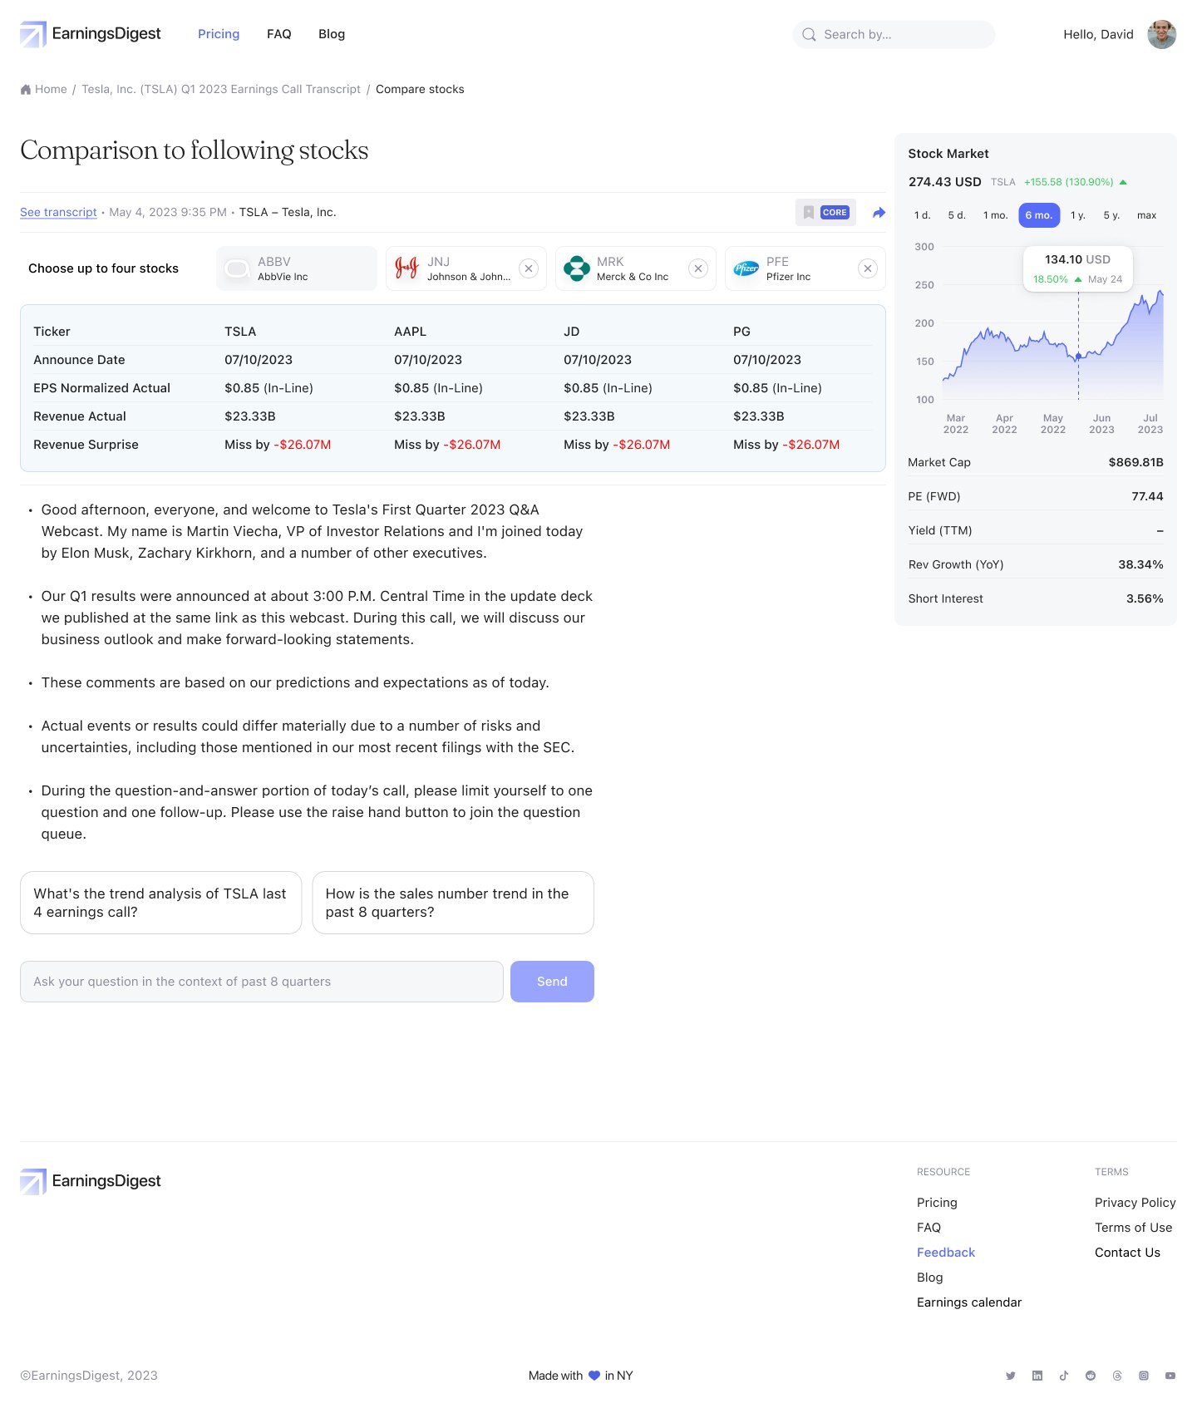Viewport: 1197px width, 1403px height.
Task: Select the 1 mo. chart range
Action: coord(995,215)
